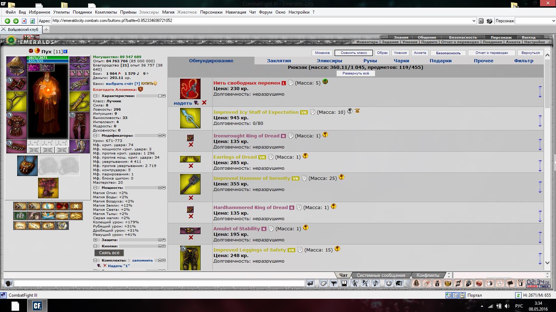Image resolution: width=556 pixels, height=312 pixels.
Task: Go forward with the green right arrow
Action: pyautogui.click(x=16, y=21)
